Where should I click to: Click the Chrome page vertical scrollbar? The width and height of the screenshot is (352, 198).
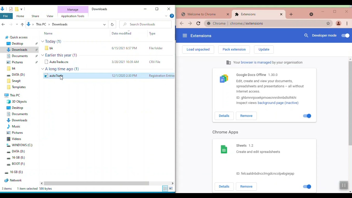[350, 103]
